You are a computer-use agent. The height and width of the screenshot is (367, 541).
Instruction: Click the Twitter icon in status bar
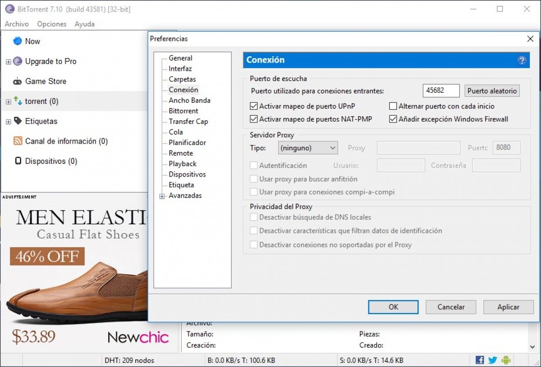[493, 360]
